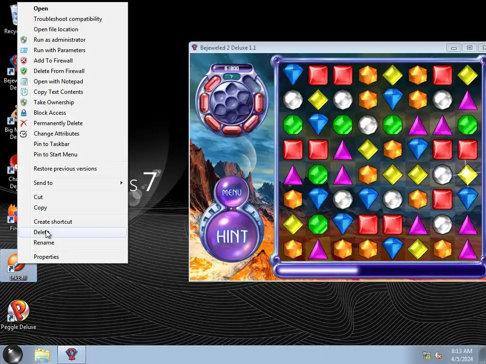This screenshot has height=364, width=486.
Task: Click the Bejeweled 2 taskbar button
Action: 71,355
